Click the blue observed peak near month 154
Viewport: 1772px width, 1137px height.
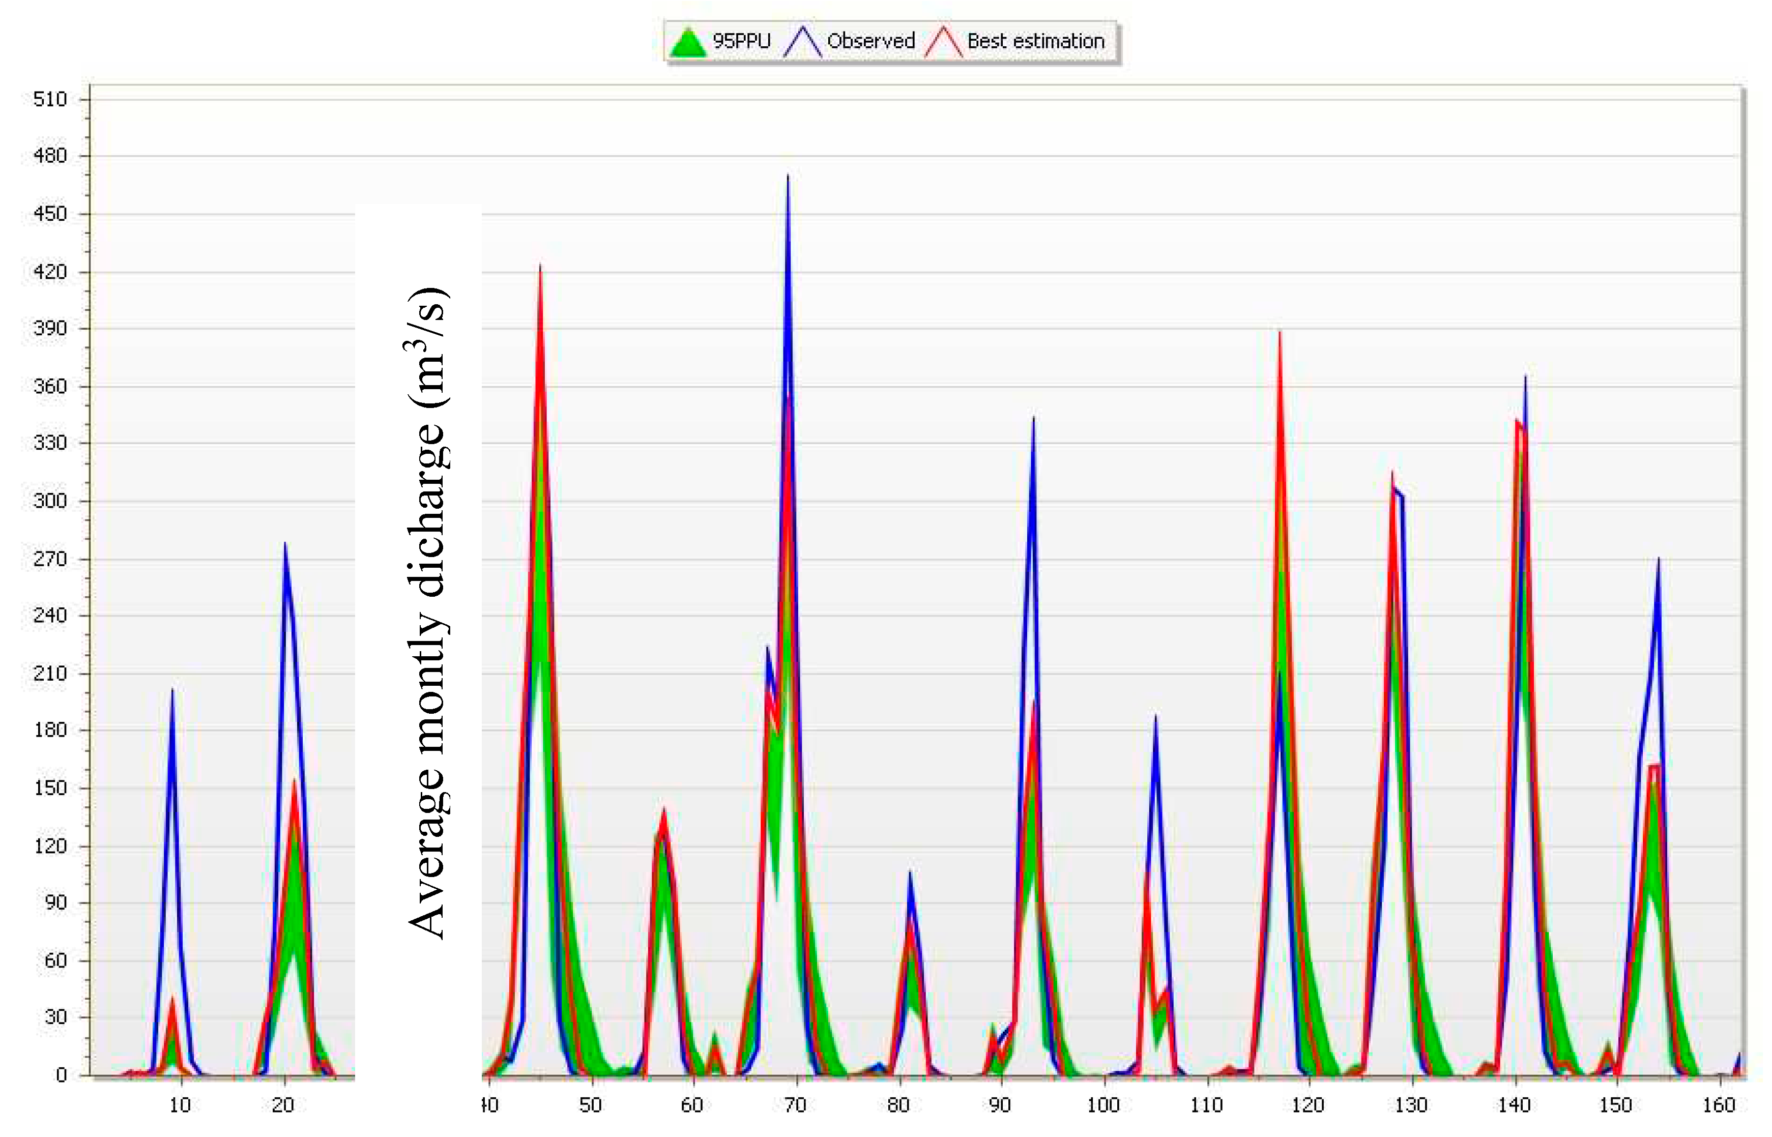point(1659,561)
